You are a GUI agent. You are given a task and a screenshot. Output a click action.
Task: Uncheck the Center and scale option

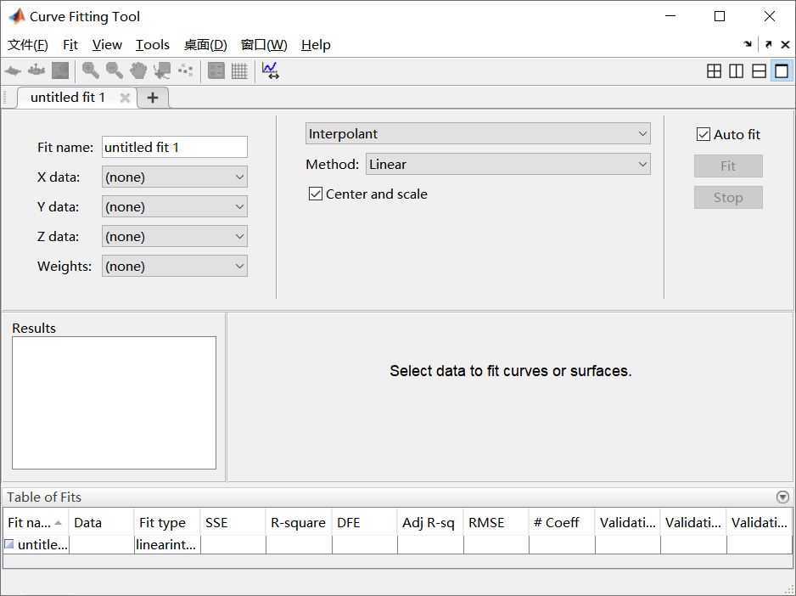[315, 194]
